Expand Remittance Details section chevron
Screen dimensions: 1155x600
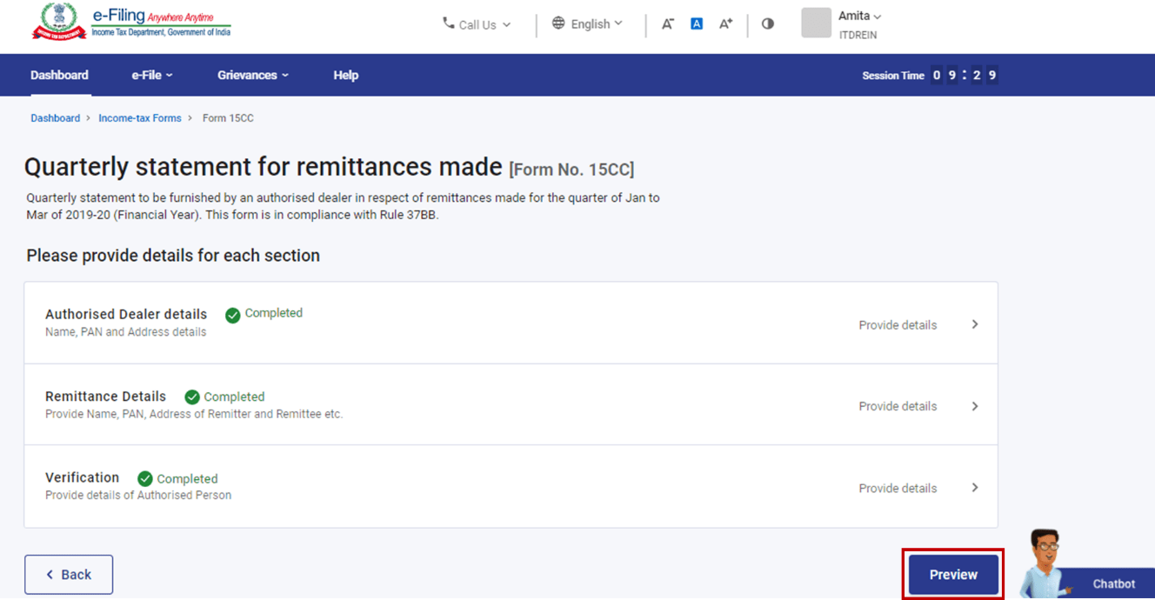[x=975, y=406]
